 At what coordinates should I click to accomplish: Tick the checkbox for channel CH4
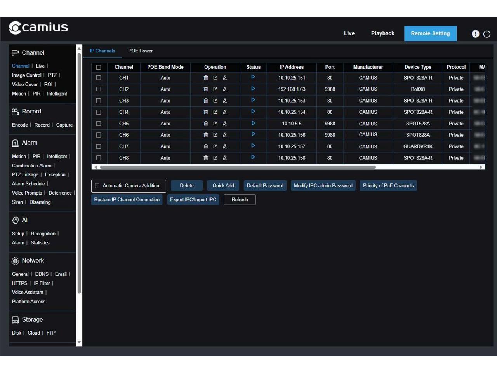click(99, 112)
